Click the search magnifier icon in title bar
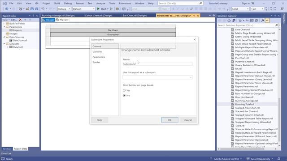Viewport: 287px width, 161px height. [200, 3]
